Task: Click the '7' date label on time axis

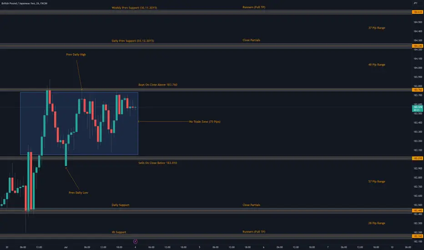Action: (x=328, y=247)
